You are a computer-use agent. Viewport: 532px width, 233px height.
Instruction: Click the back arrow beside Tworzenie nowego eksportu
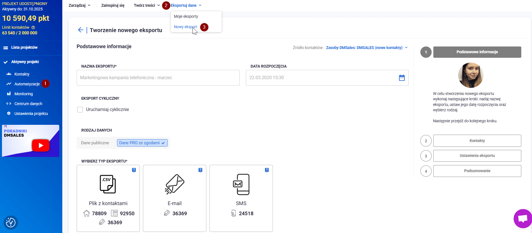(81, 30)
